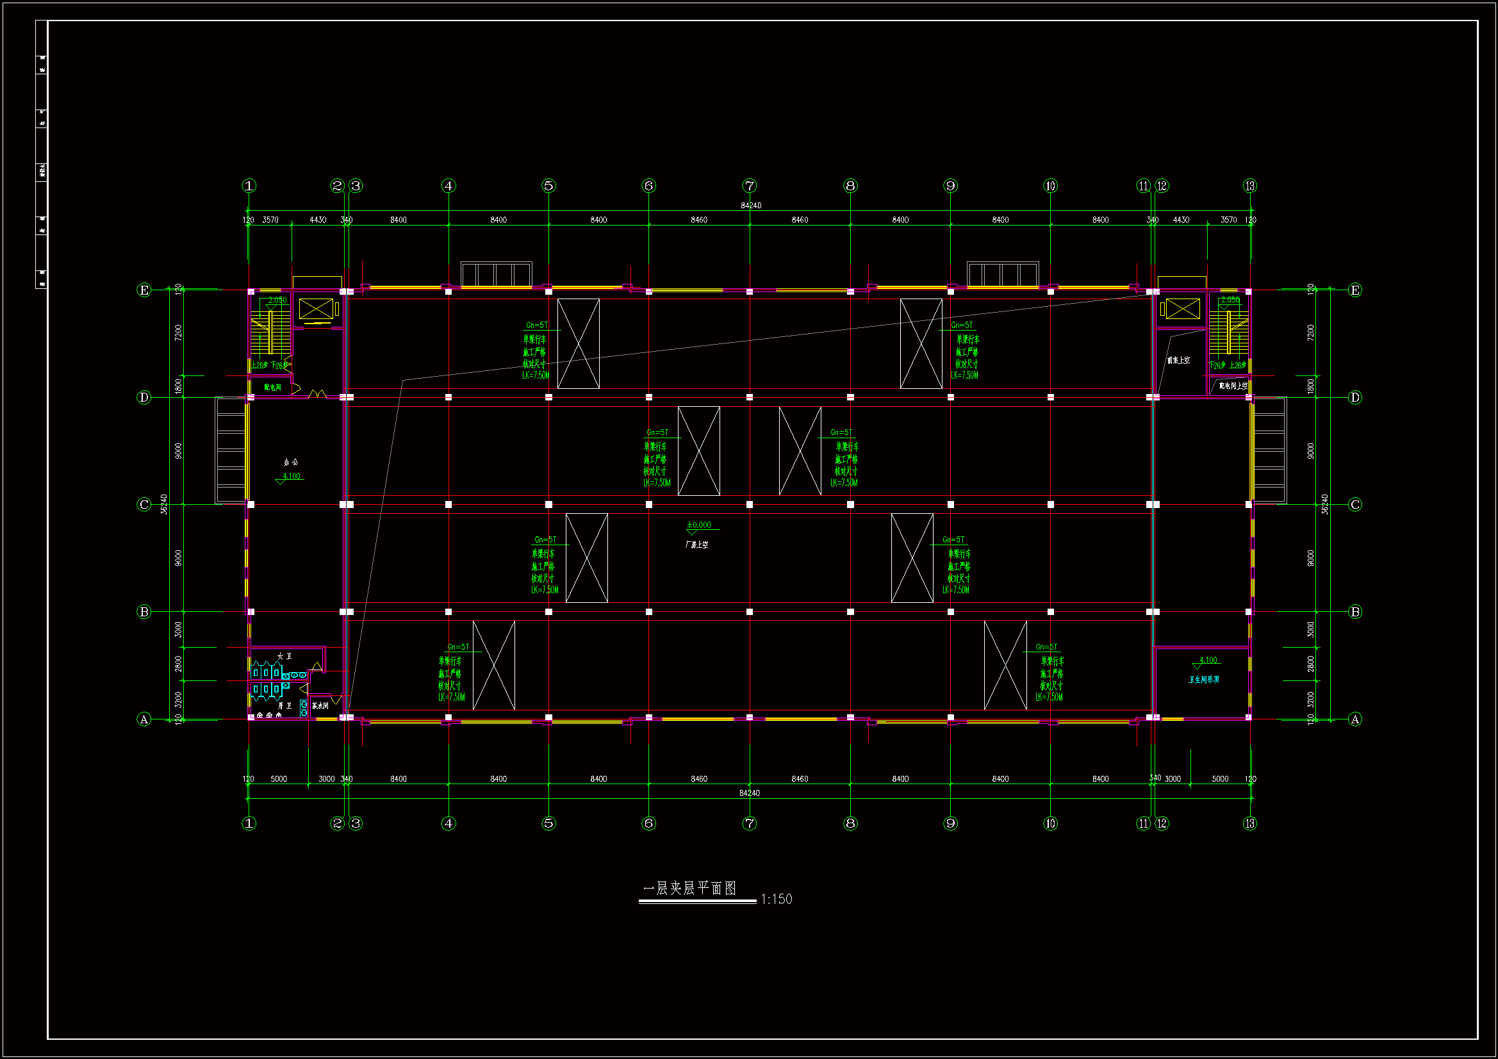The width and height of the screenshot is (1498, 1059).
Task: Click the exterior steps outside the 办公 wall
Action: 231,450
